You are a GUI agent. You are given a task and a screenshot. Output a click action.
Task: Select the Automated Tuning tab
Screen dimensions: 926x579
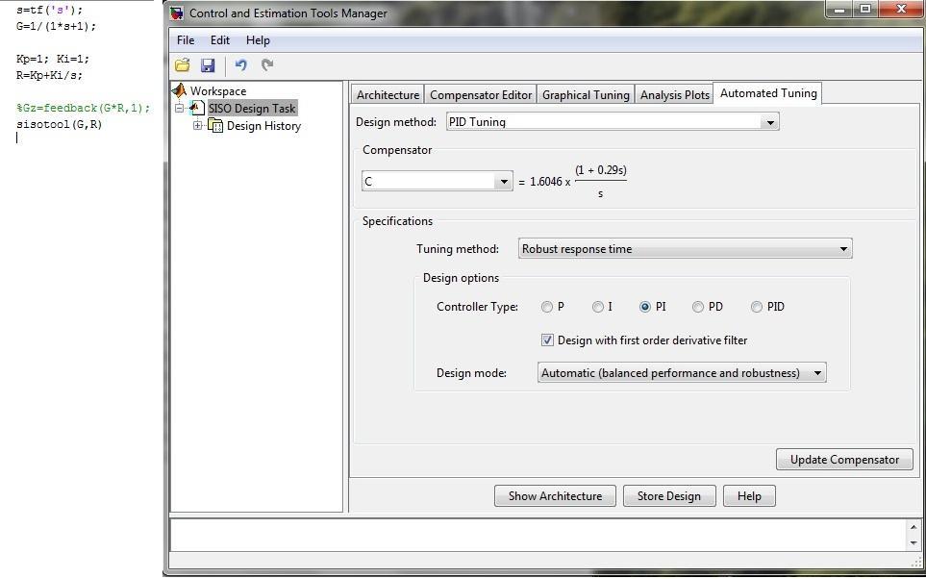pos(768,92)
